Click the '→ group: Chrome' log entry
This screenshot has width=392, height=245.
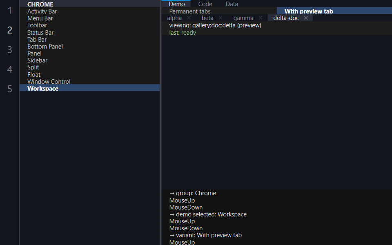tap(192, 193)
